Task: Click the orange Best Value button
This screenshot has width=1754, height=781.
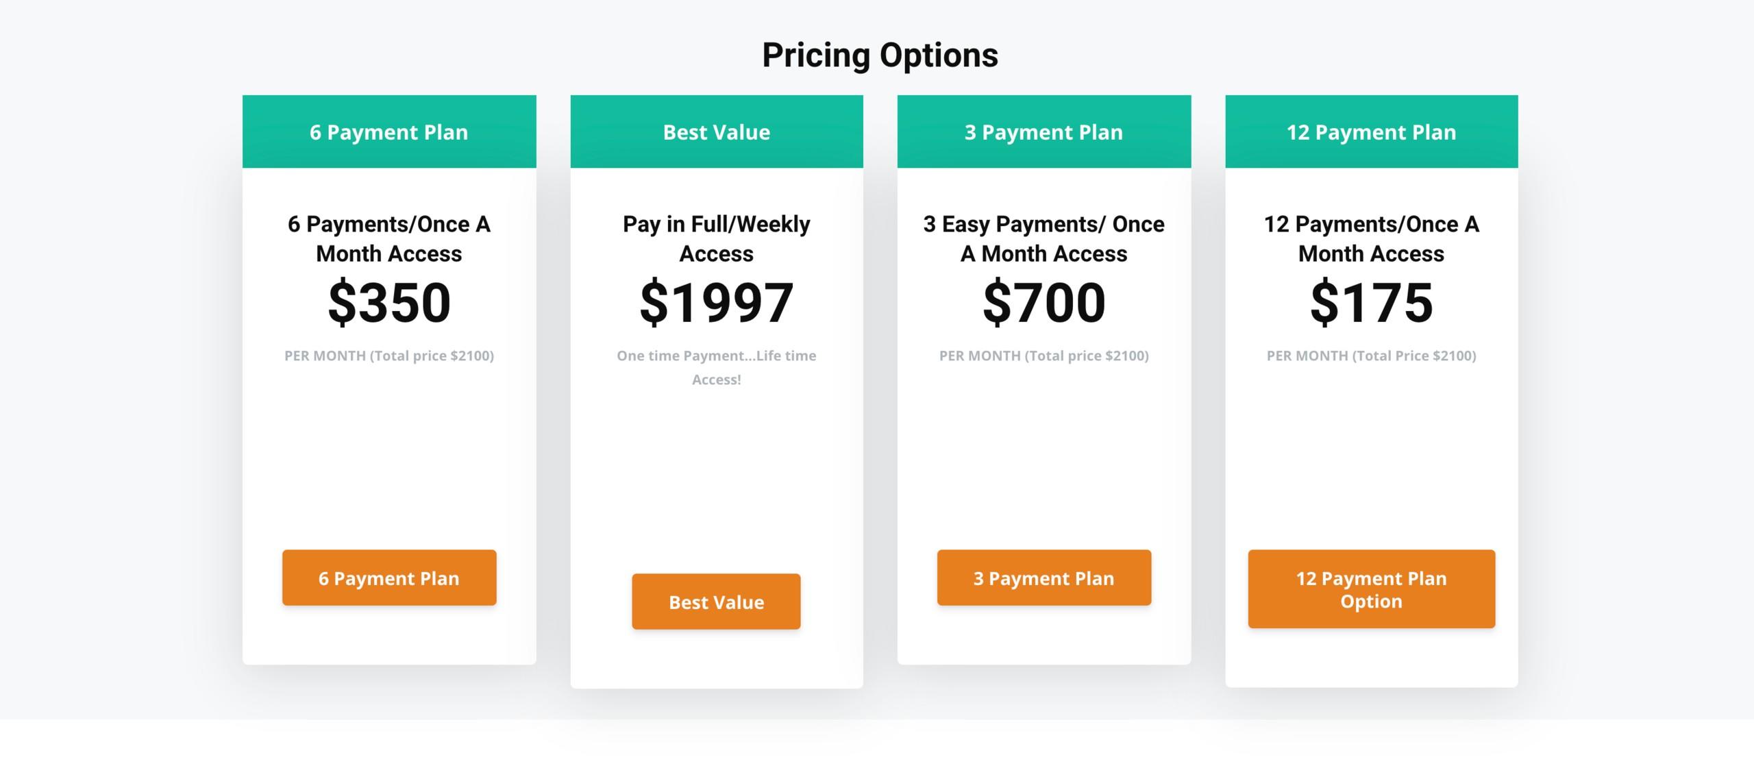Action: click(x=716, y=602)
